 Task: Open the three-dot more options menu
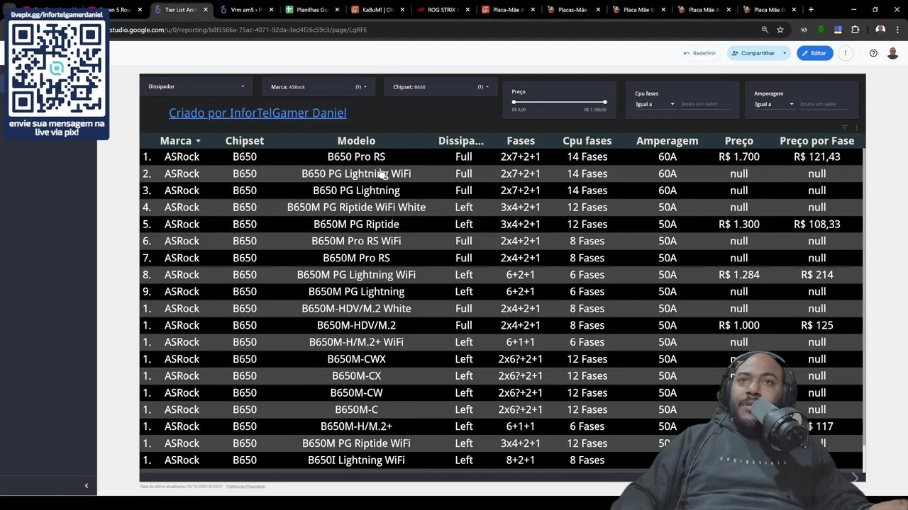coord(846,53)
